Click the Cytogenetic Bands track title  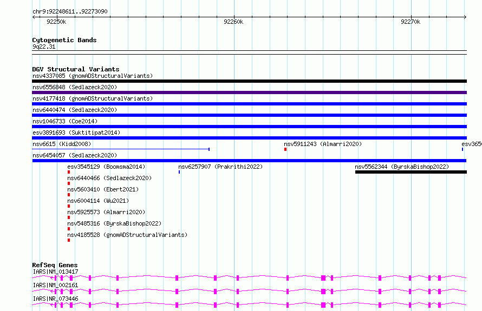64,40
